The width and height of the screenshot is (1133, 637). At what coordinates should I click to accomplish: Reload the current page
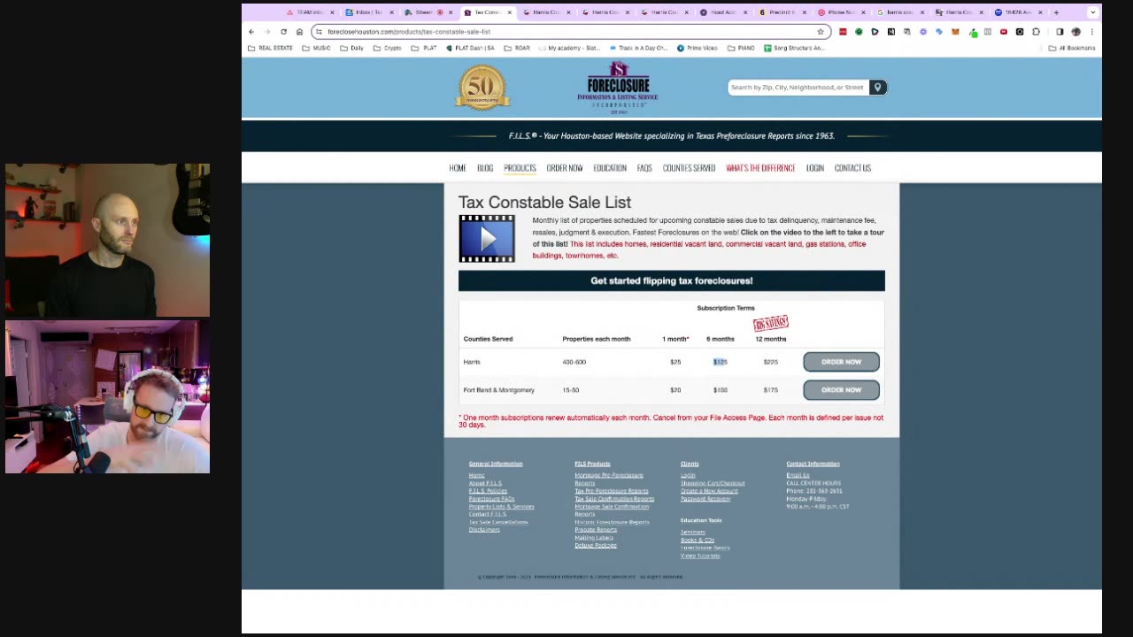tap(283, 32)
